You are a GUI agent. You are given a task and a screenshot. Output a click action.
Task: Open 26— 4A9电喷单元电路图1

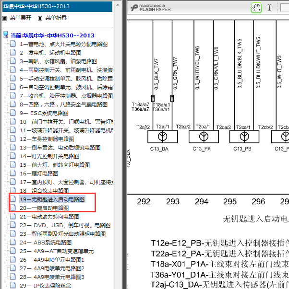(52, 260)
